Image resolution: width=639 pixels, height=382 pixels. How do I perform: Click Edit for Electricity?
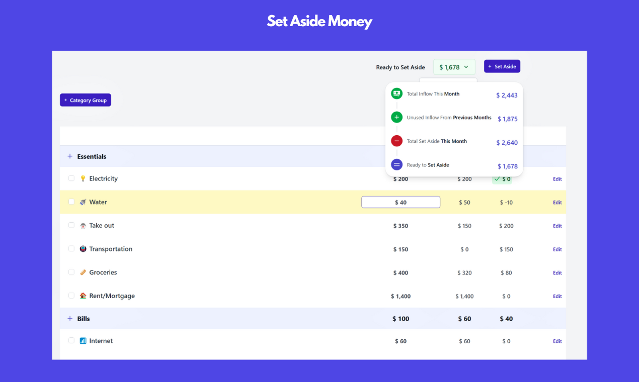coord(557,179)
